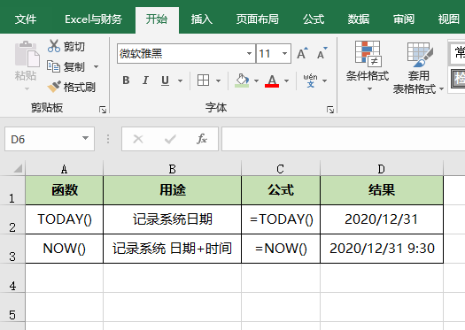This screenshot has width=465, height=330.
Task: Toggle Italic formatting
Action: pos(145,81)
